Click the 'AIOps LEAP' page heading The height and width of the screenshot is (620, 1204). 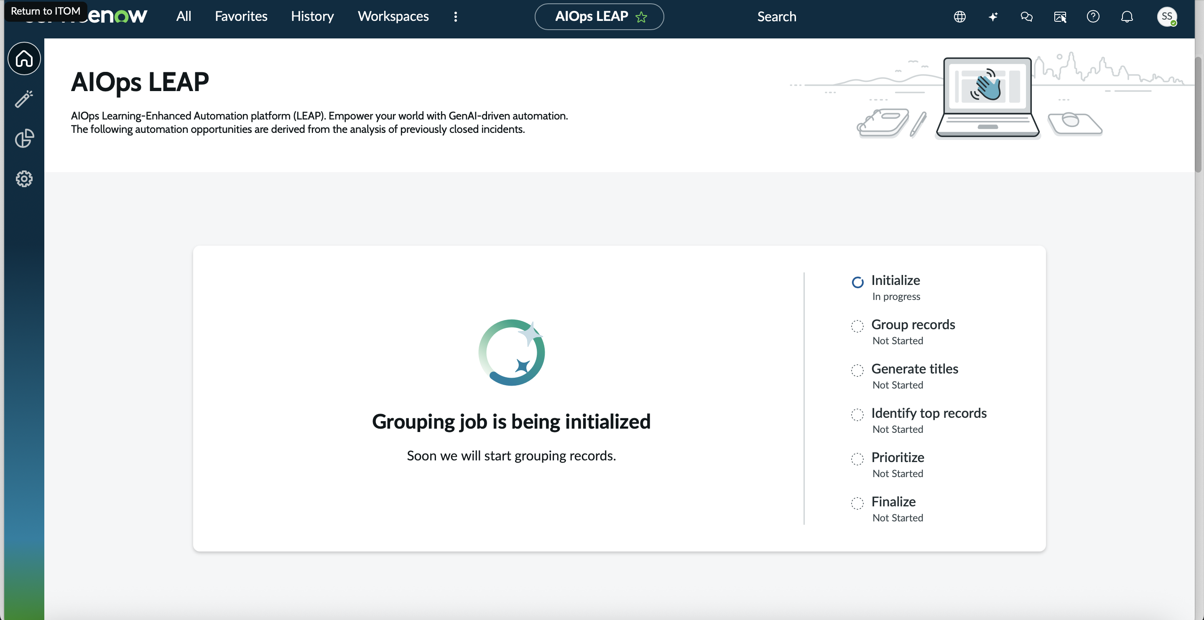pyautogui.click(x=140, y=82)
